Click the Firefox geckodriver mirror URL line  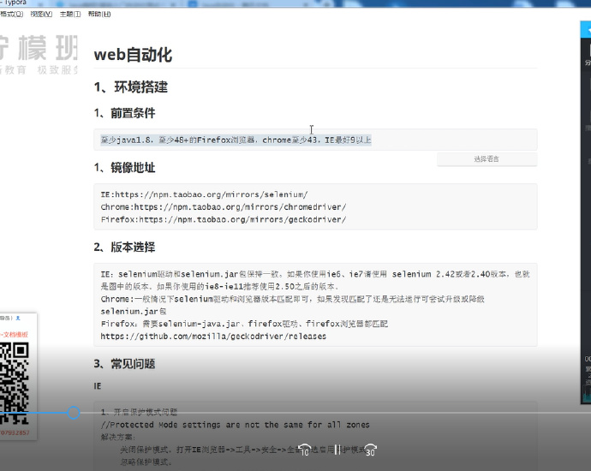point(224,219)
